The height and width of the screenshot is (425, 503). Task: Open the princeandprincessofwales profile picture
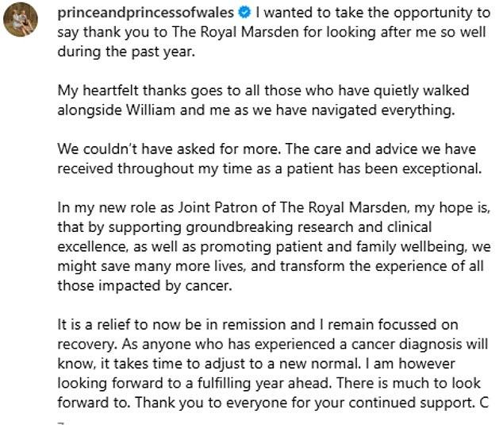tap(21, 19)
